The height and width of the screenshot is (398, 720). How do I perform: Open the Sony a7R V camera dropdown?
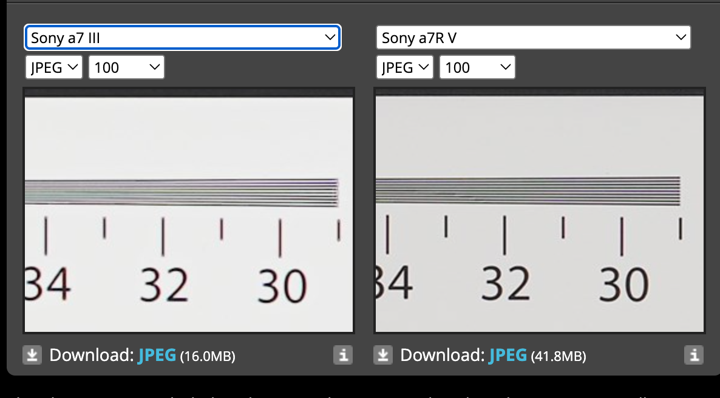[x=533, y=38]
